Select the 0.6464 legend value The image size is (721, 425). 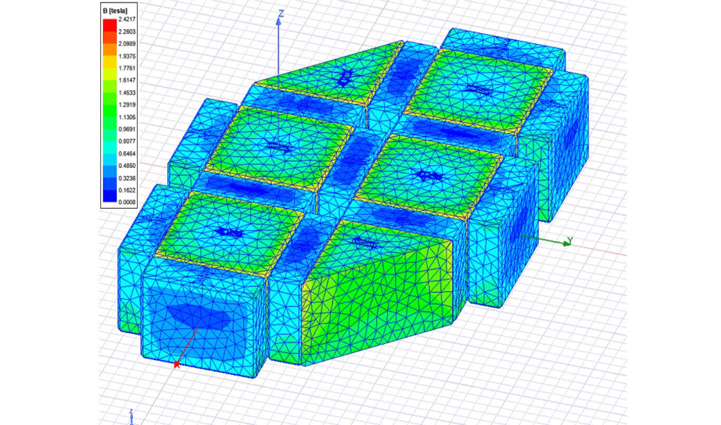[x=127, y=153]
